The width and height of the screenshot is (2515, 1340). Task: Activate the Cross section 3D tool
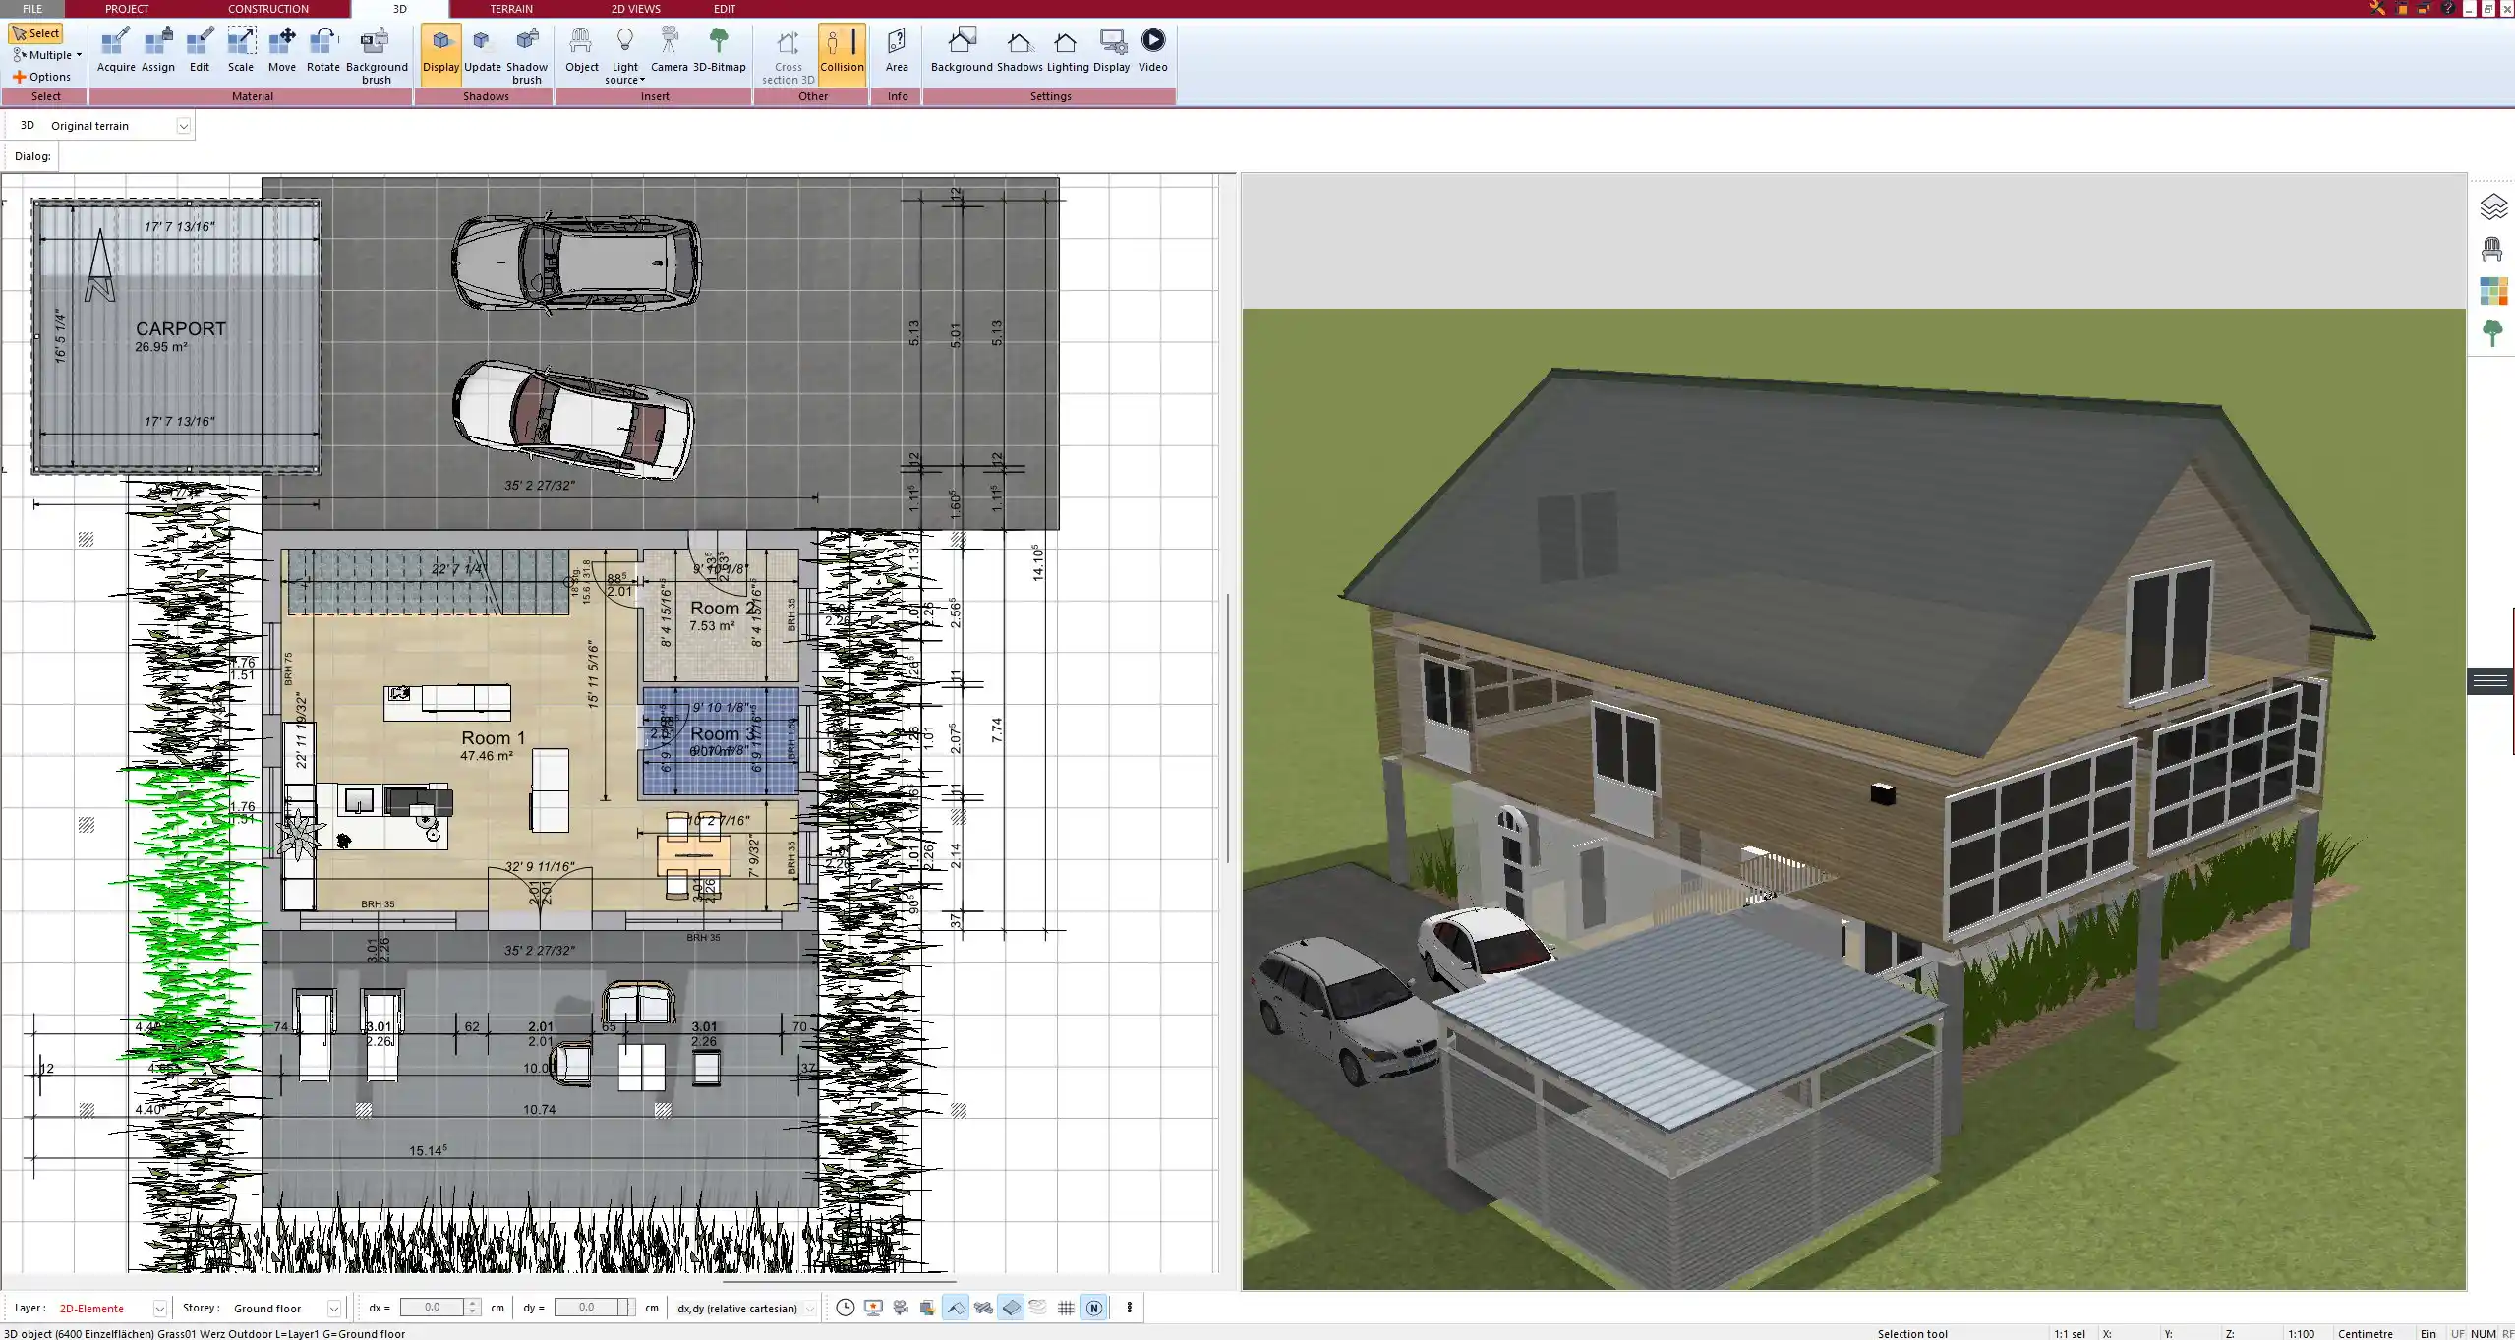tap(786, 54)
